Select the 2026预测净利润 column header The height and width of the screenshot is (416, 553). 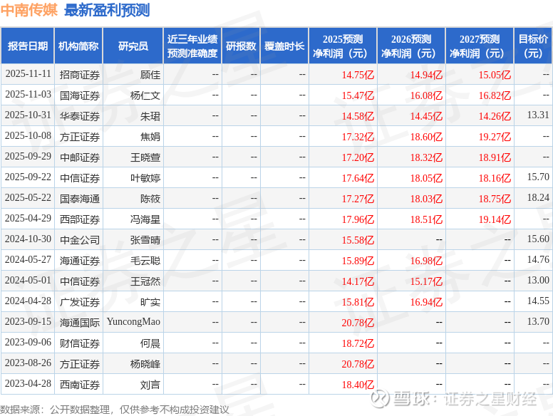coord(411,46)
